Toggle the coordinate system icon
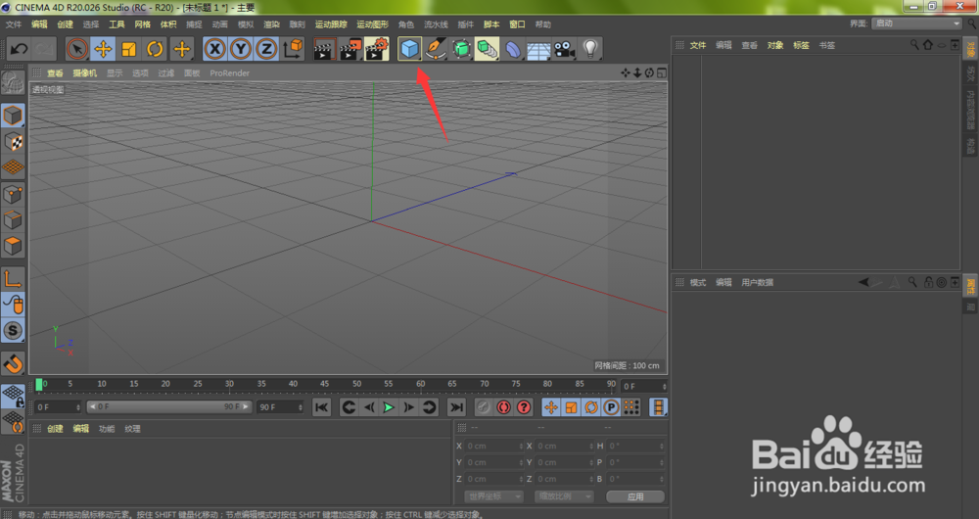This screenshot has height=519, width=979. (x=293, y=49)
